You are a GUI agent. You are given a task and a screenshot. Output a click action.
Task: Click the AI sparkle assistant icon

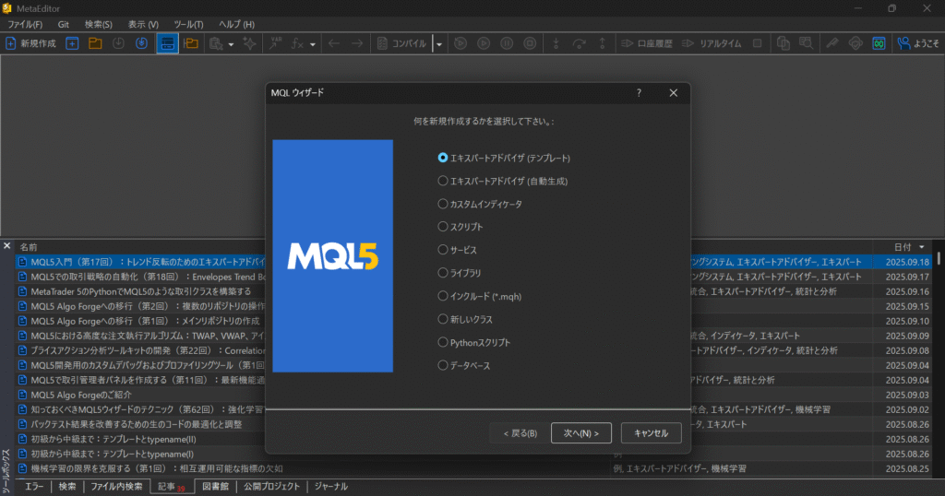[x=249, y=43]
